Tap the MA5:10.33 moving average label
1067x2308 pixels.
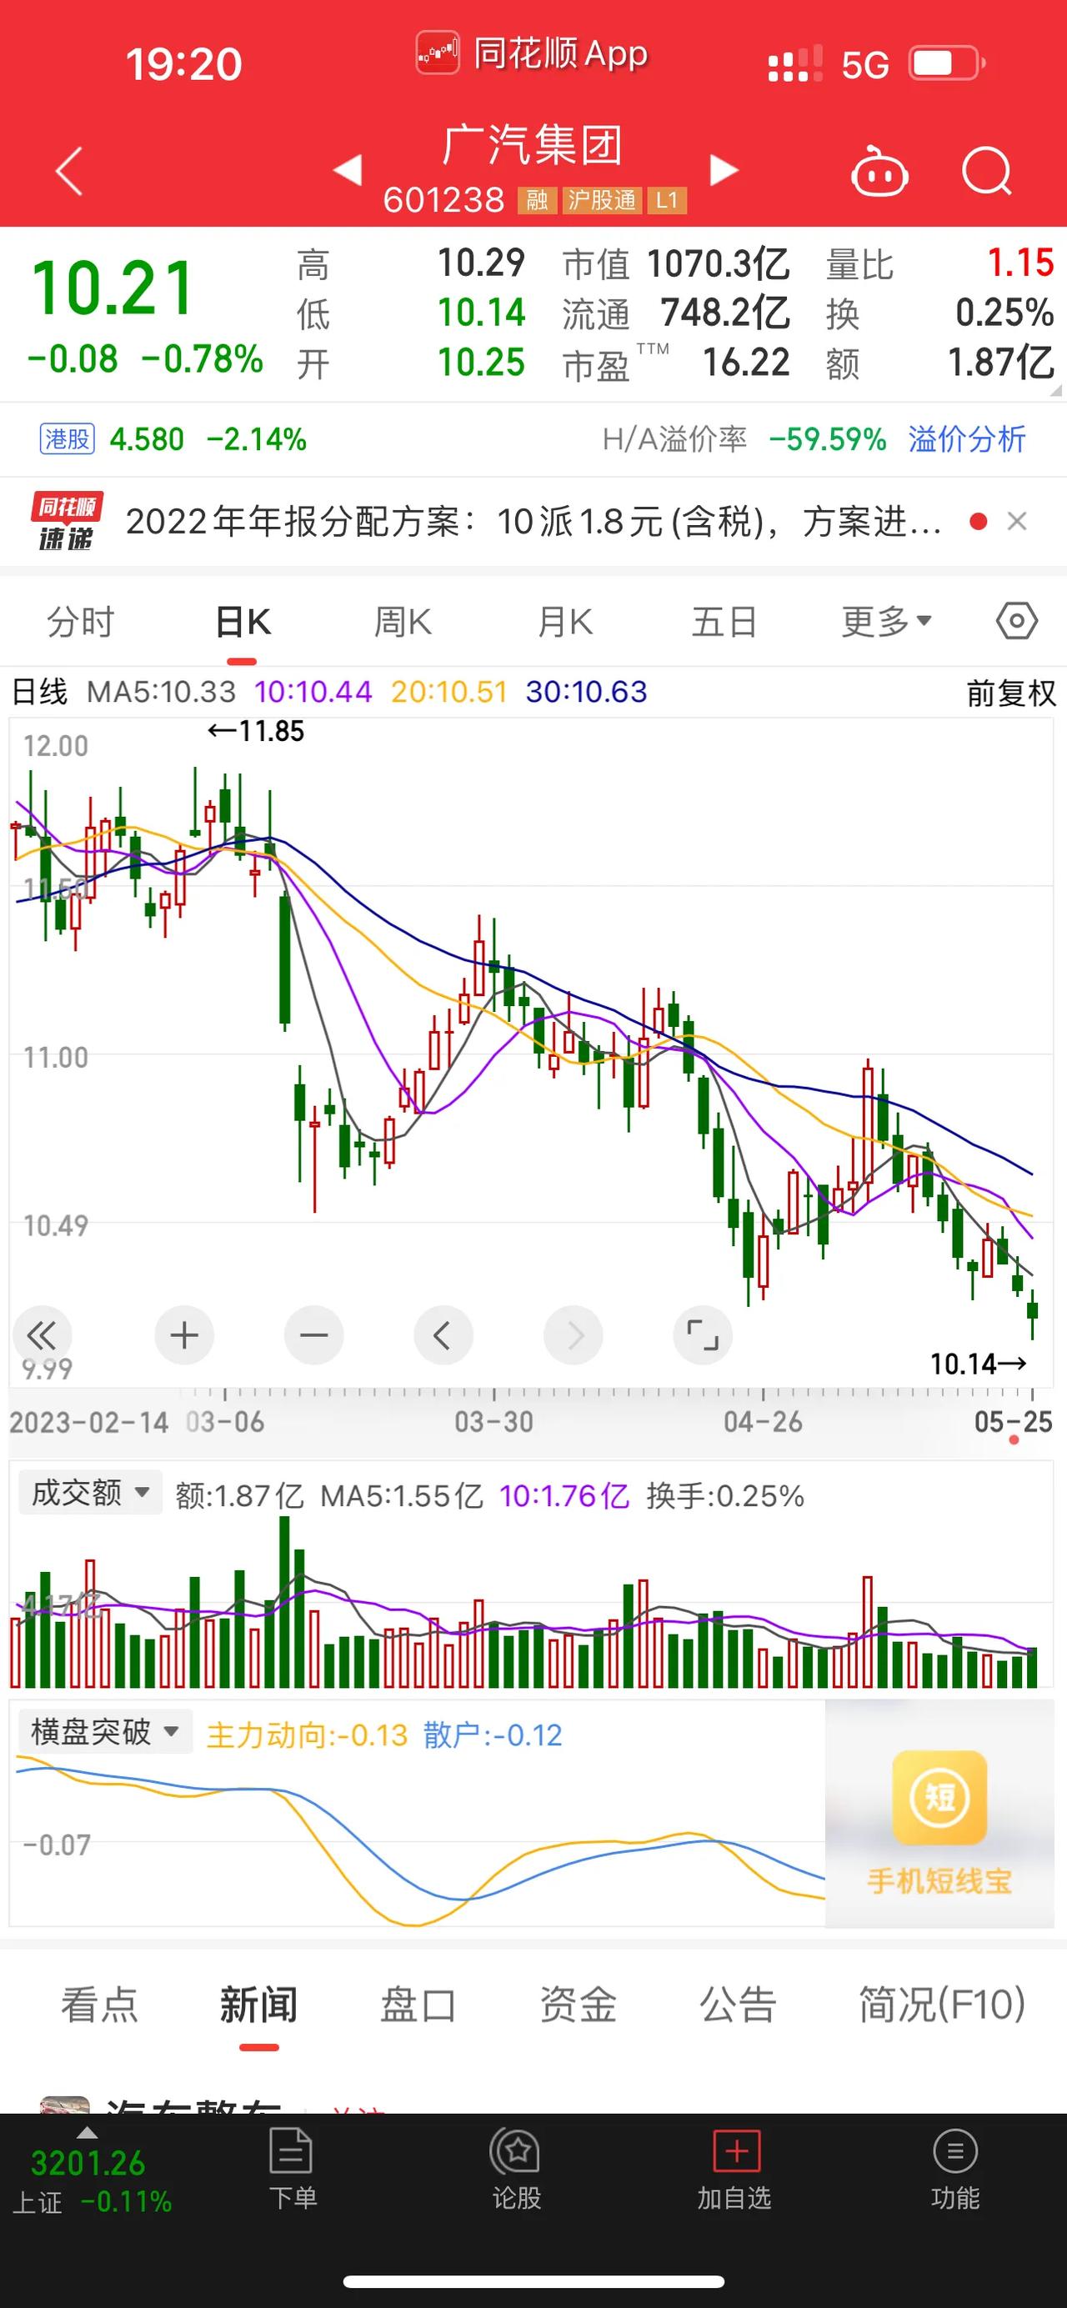[161, 692]
